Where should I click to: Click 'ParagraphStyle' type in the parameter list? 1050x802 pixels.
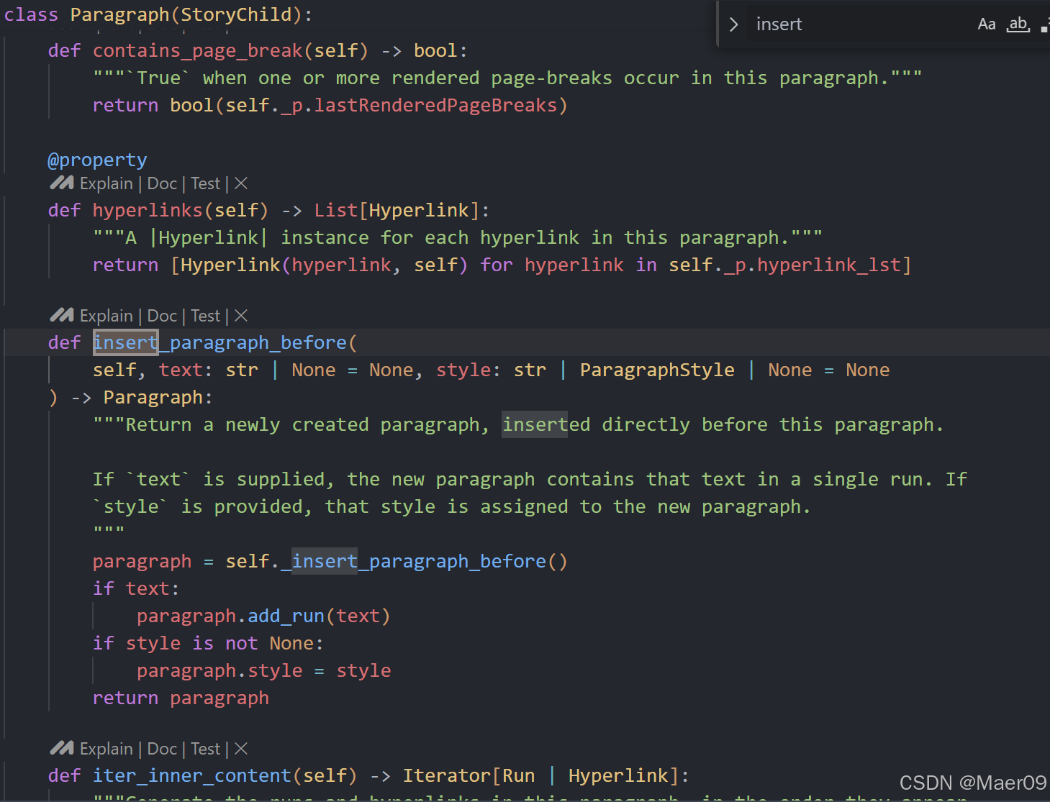(x=657, y=370)
